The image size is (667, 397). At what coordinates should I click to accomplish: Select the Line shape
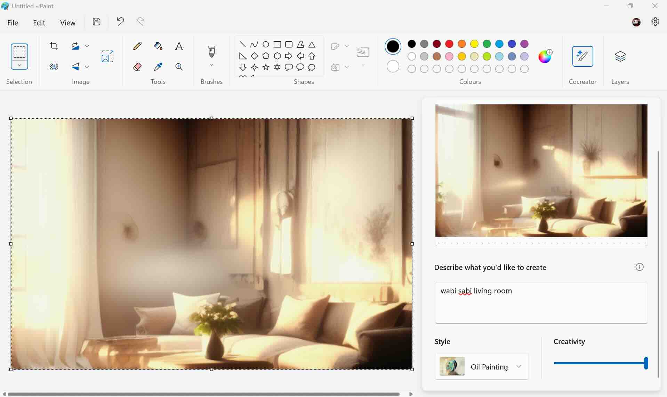[243, 45]
